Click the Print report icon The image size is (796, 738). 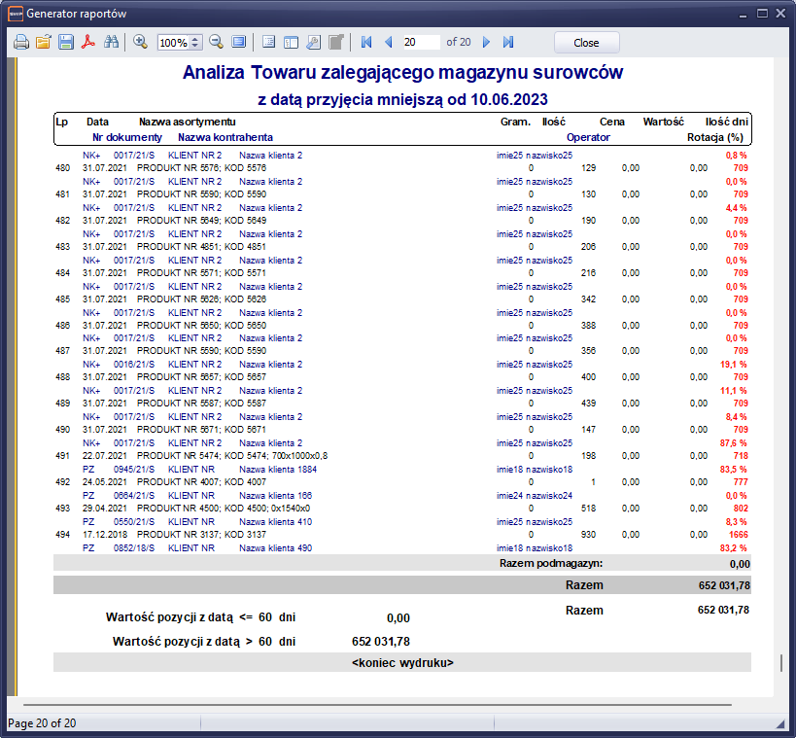20,43
